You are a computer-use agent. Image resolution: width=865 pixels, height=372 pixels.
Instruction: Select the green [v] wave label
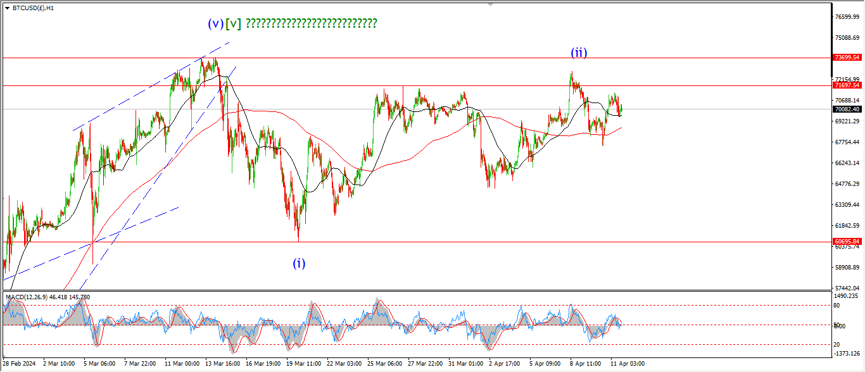point(233,24)
